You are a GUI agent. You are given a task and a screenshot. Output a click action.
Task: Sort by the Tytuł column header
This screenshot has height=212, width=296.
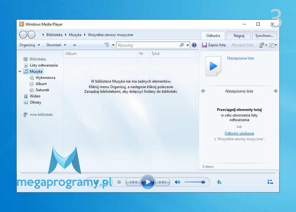point(173,54)
